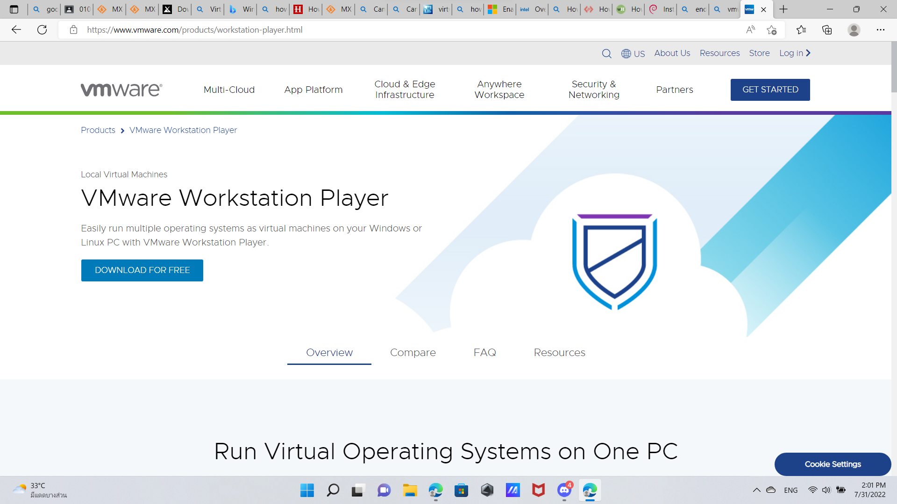Select the Overview tab
897x504 pixels.
tap(329, 353)
